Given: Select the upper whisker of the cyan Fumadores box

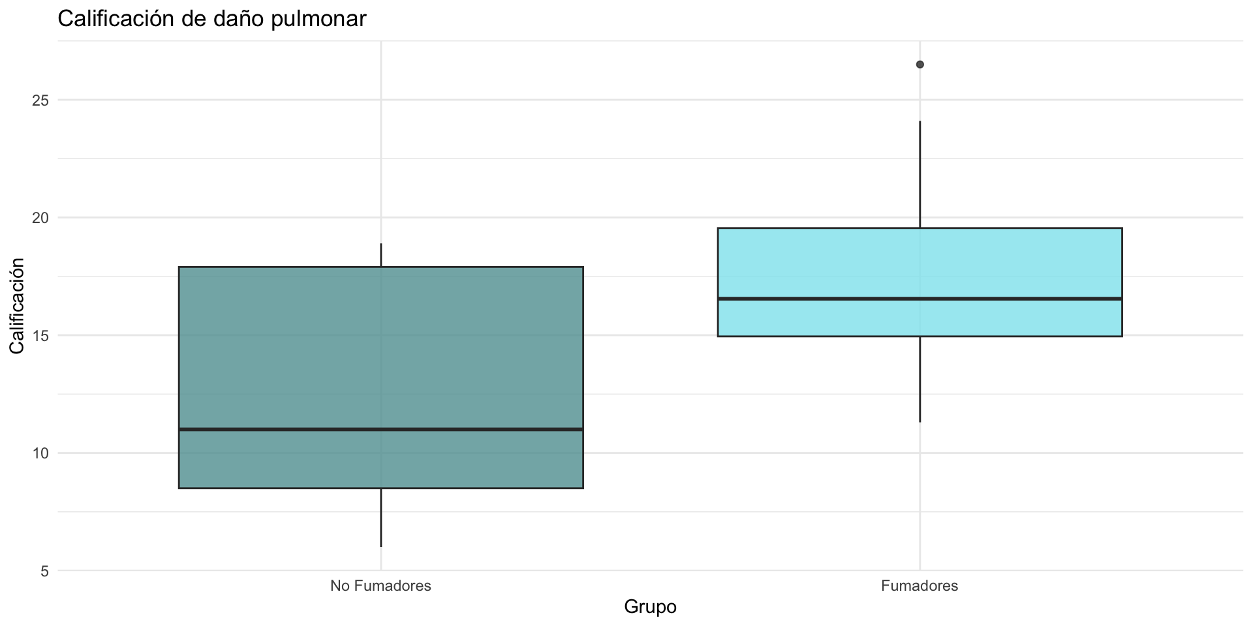Looking at the screenshot, I should 920,174.
